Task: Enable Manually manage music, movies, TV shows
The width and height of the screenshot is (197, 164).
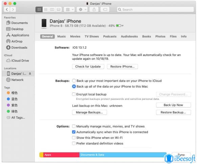Action: 74,126
